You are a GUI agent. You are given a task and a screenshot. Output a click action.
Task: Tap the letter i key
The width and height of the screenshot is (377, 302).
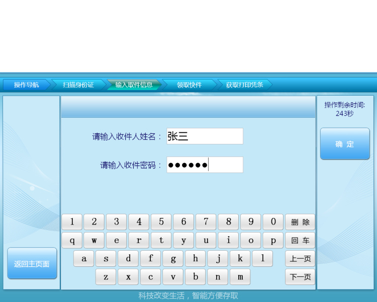228,241
